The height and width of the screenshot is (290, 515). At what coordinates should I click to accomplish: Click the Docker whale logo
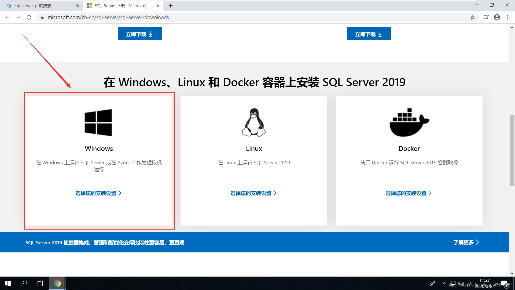pos(409,122)
